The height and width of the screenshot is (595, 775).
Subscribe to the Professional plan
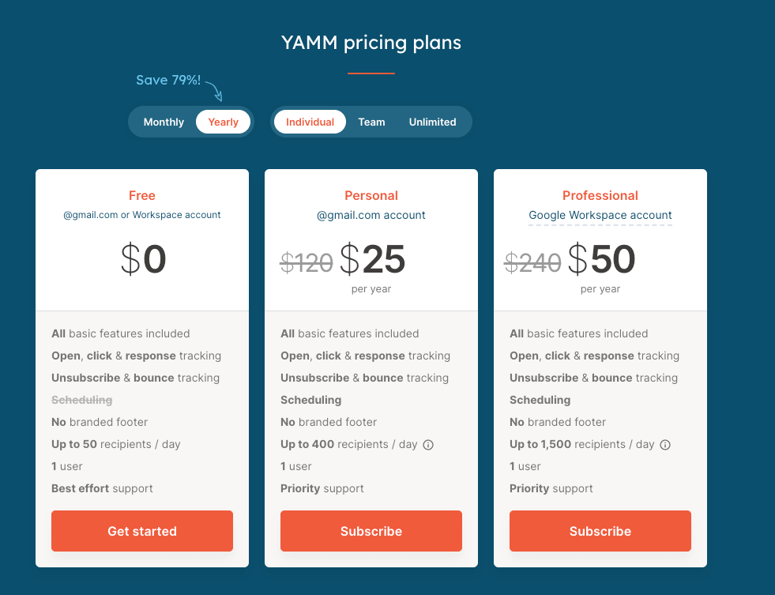click(x=600, y=531)
